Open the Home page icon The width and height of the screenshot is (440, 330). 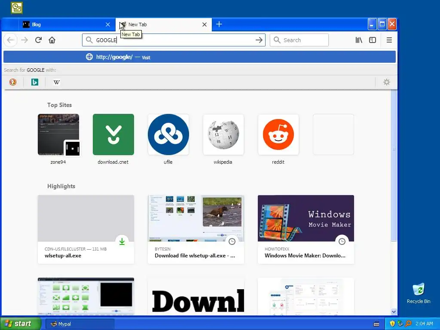tap(52, 40)
